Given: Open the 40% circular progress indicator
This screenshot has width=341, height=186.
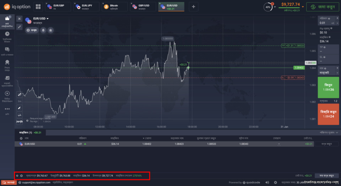Looking at the screenshot, I should [268, 7].
